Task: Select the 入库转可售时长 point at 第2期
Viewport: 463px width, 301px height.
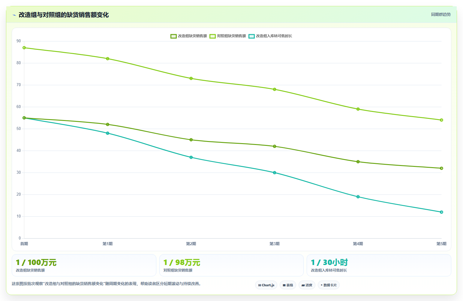Action: 191,157
